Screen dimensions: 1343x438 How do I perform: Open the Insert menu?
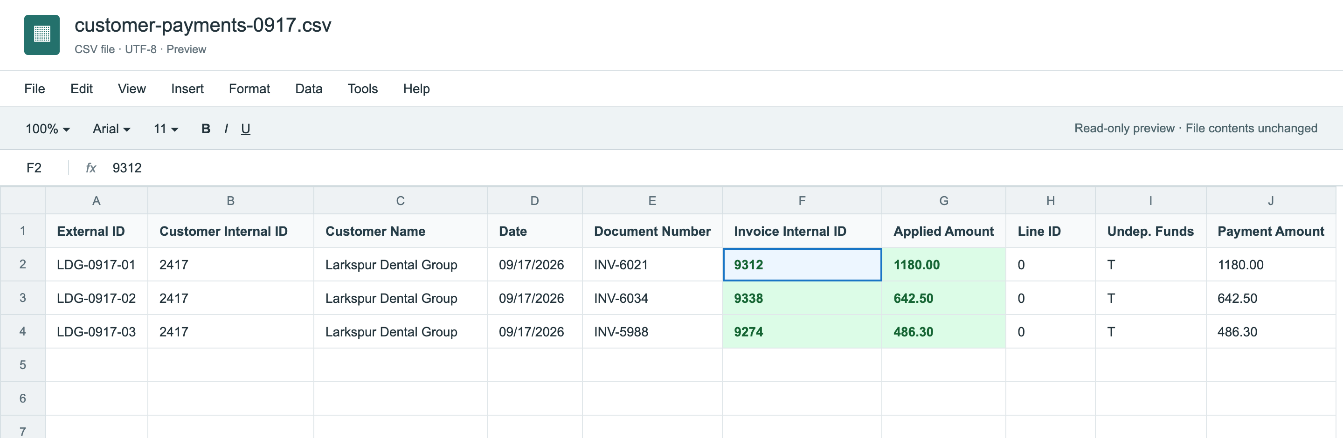187,89
